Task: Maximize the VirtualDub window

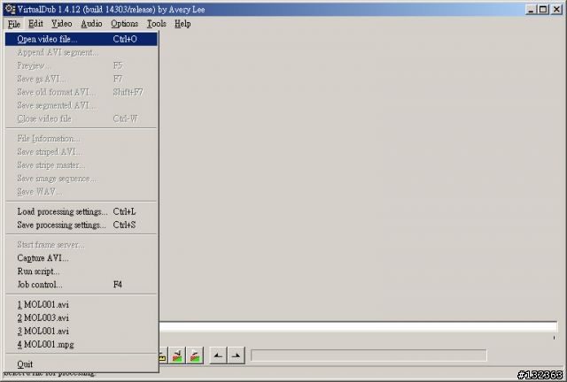Action: (x=543, y=10)
